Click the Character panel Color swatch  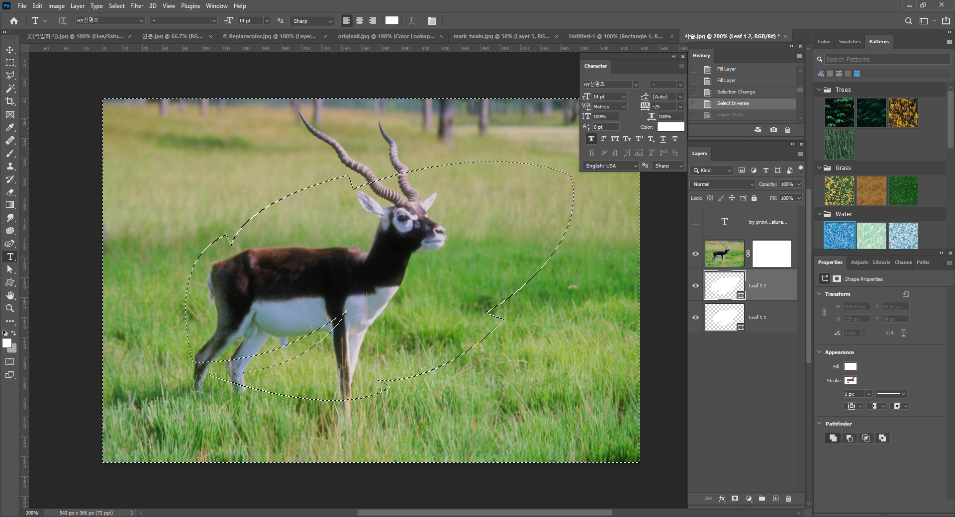[x=670, y=127]
